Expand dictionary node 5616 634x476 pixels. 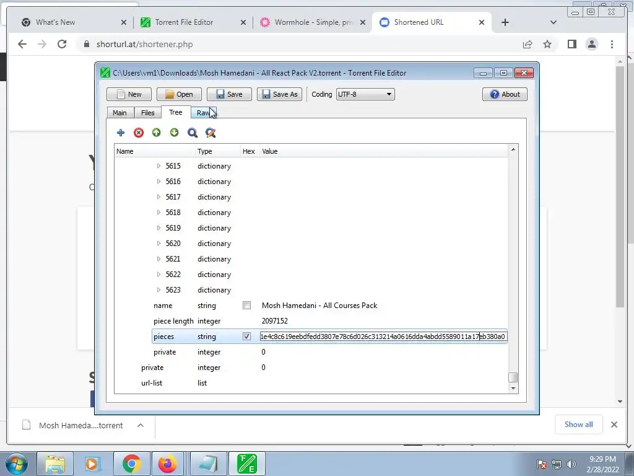(158, 182)
